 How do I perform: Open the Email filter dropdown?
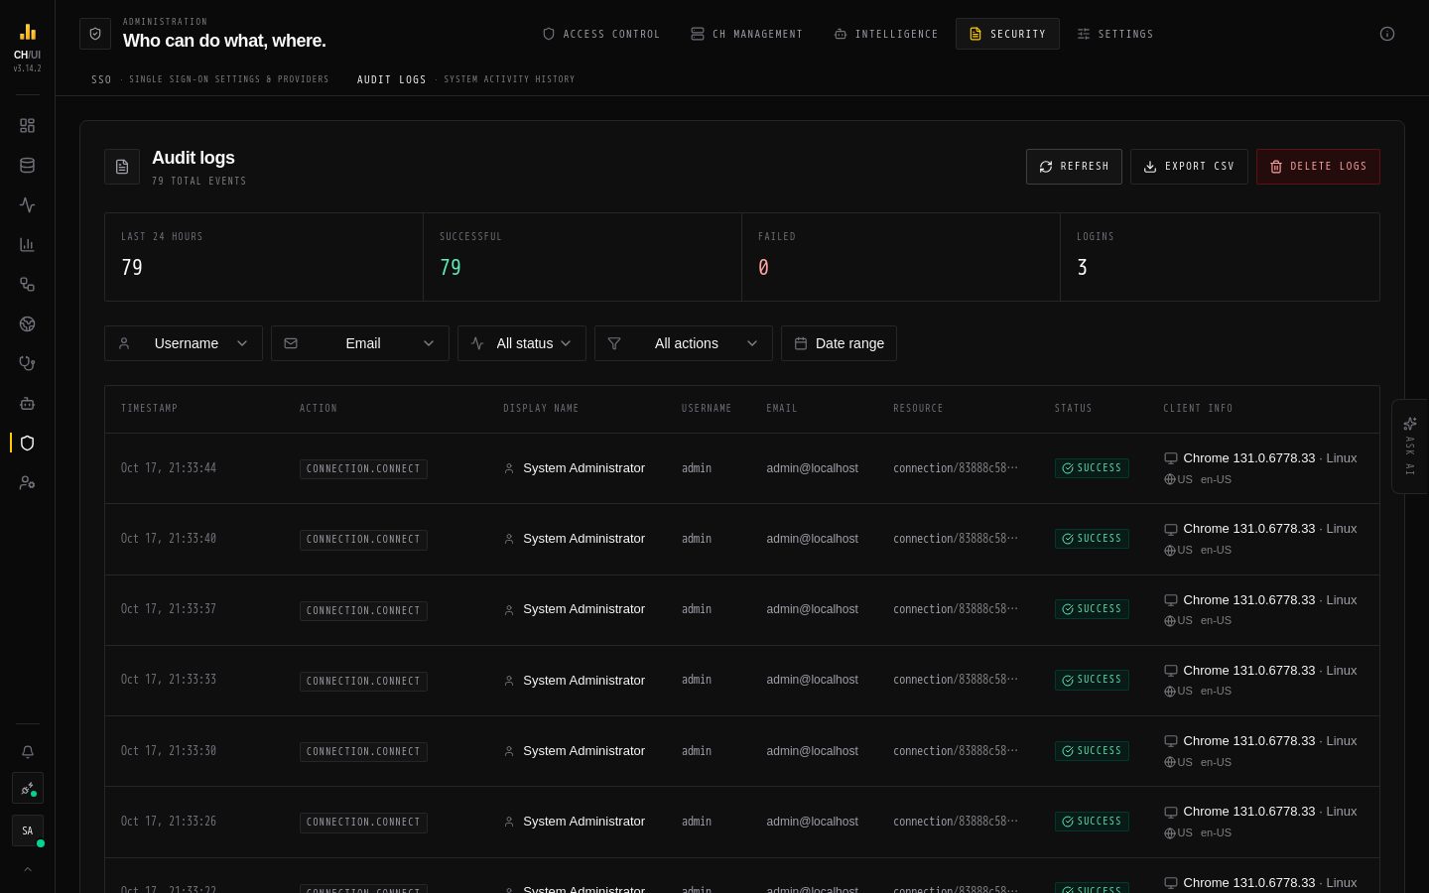pyautogui.click(x=360, y=343)
